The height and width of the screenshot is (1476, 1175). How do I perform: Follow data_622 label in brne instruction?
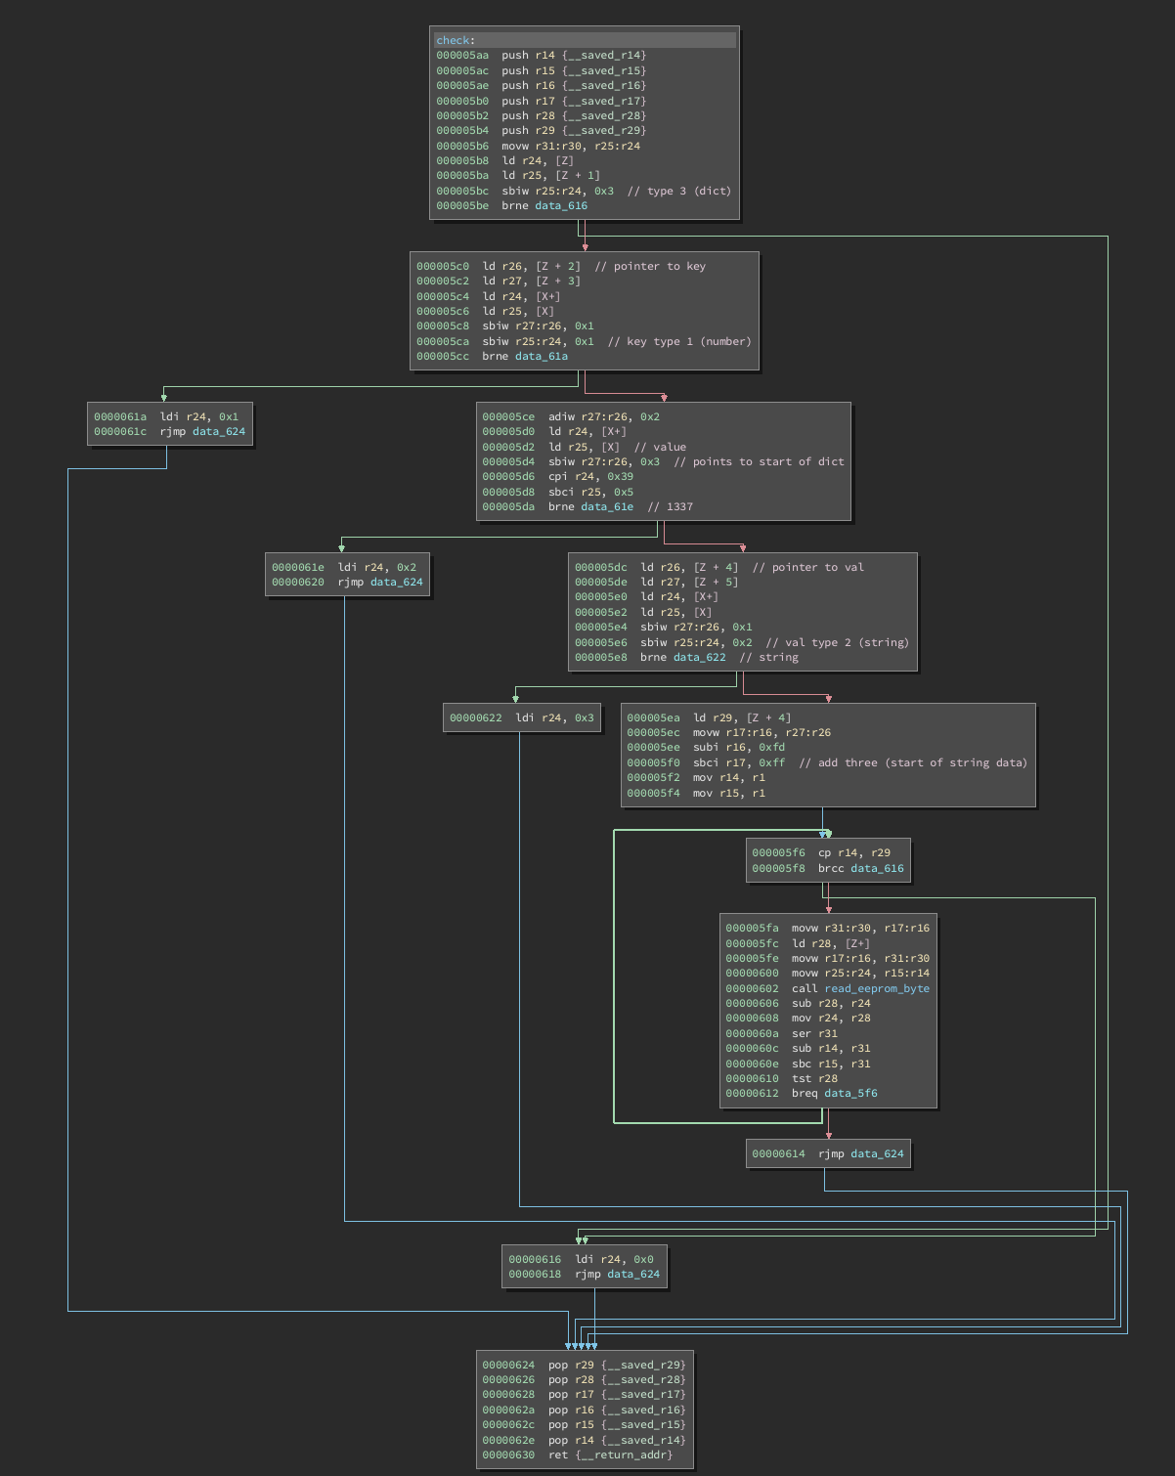coord(699,658)
